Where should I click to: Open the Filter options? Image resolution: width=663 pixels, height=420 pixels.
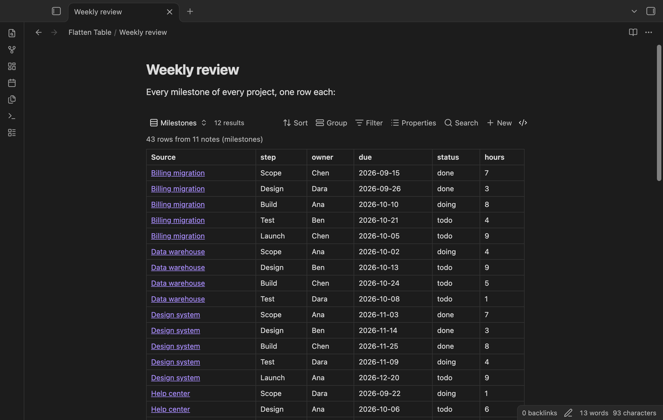point(369,123)
